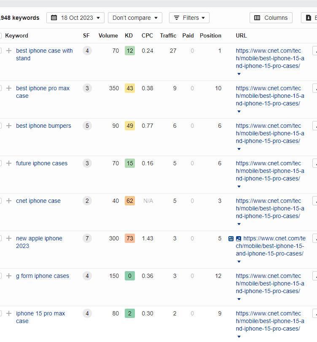Click plus icon for 'g form iphone cases'

click(x=9, y=276)
